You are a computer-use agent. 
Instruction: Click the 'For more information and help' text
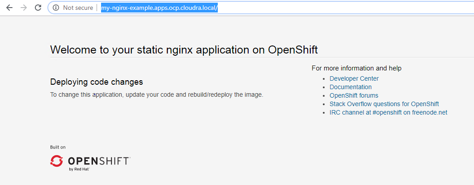pyautogui.click(x=356, y=68)
